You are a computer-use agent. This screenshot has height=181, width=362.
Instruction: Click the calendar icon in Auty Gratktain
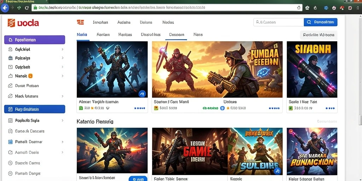pos(10,109)
